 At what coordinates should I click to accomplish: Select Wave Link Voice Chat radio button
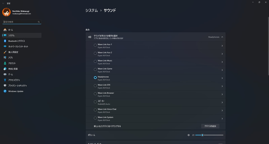click(x=95, y=110)
